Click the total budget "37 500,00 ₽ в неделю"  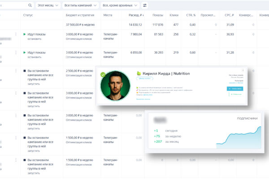tap(80, 25)
